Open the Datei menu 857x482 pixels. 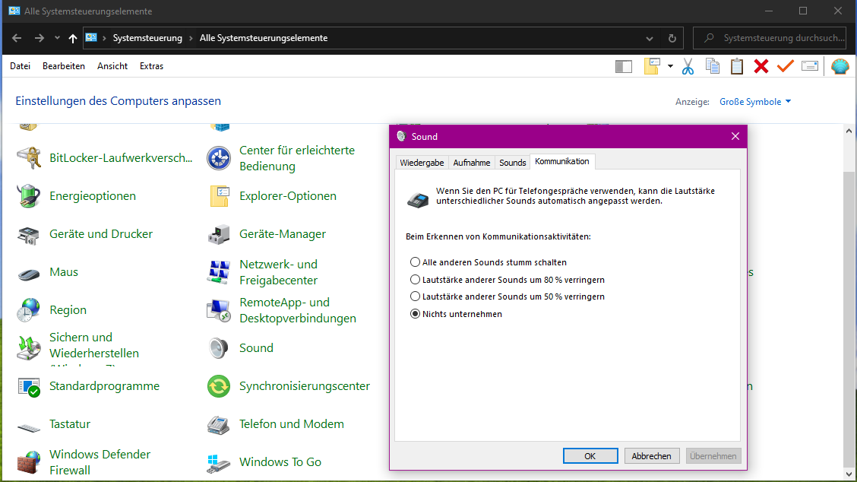click(x=21, y=66)
